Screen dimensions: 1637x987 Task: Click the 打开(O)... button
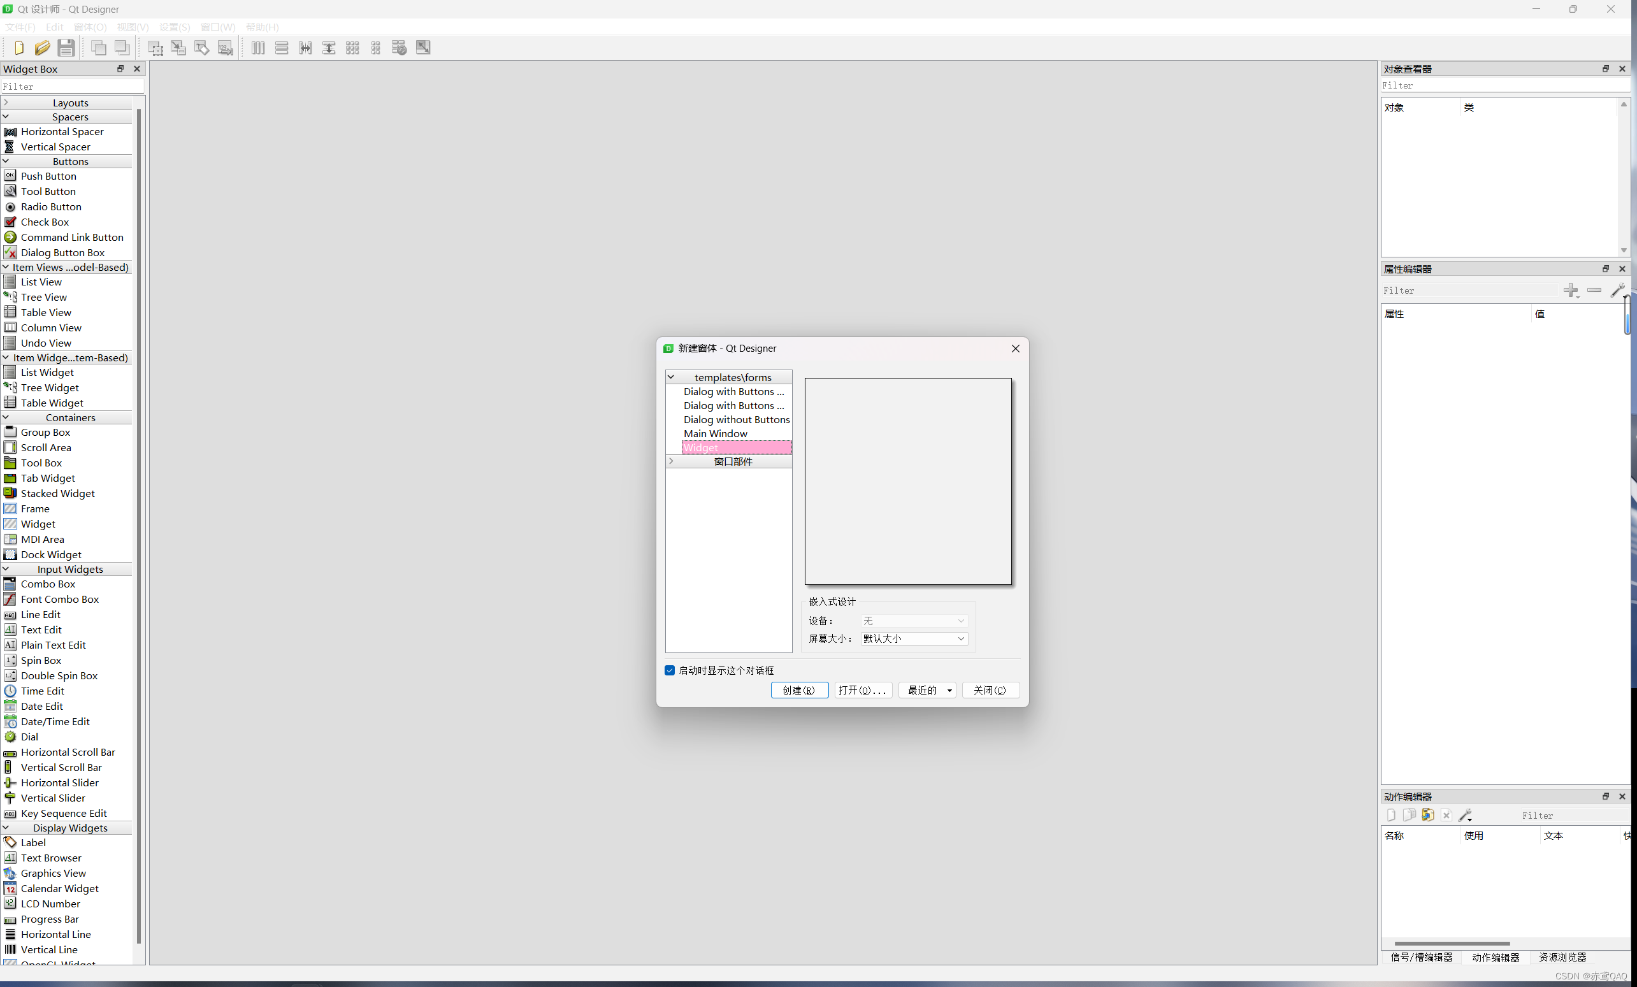863,690
